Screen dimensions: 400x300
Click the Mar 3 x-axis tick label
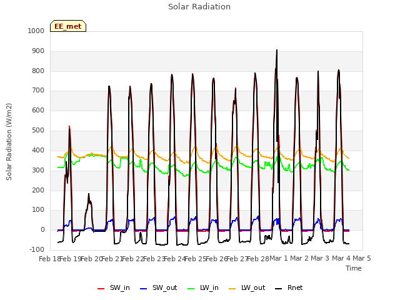[320, 258]
